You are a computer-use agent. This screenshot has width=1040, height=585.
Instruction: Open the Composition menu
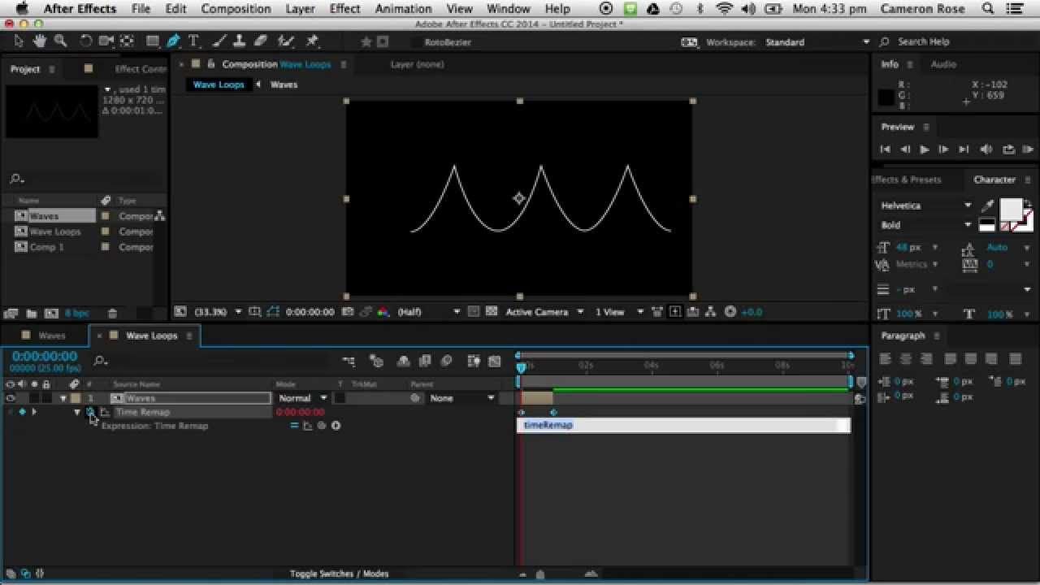[x=236, y=9]
